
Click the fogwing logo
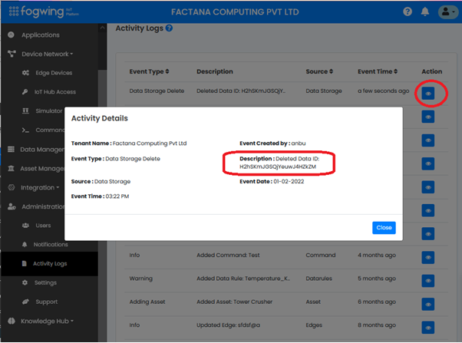pos(44,12)
